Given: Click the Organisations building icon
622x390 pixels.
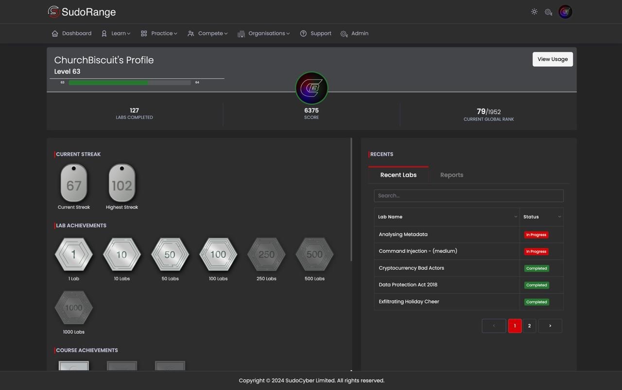Looking at the screenshot, I should [x=241, y=33].
